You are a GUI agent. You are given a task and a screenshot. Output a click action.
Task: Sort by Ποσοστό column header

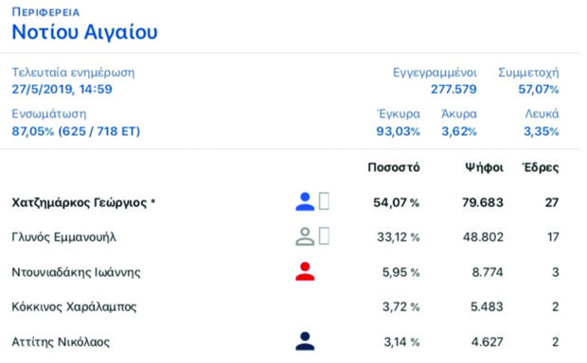[x=394, y=167]
